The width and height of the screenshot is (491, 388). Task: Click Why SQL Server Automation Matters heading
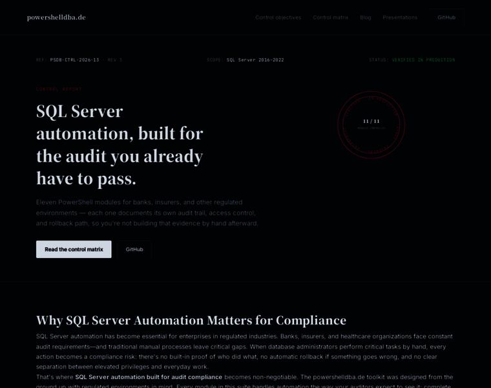pyautogui.click(x=191, y=320)
